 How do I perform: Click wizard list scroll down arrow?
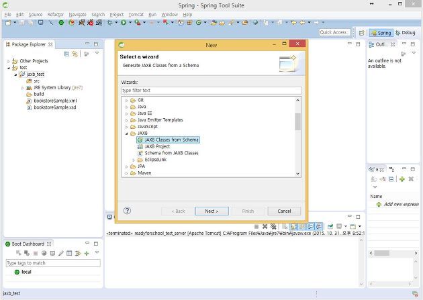297,174
